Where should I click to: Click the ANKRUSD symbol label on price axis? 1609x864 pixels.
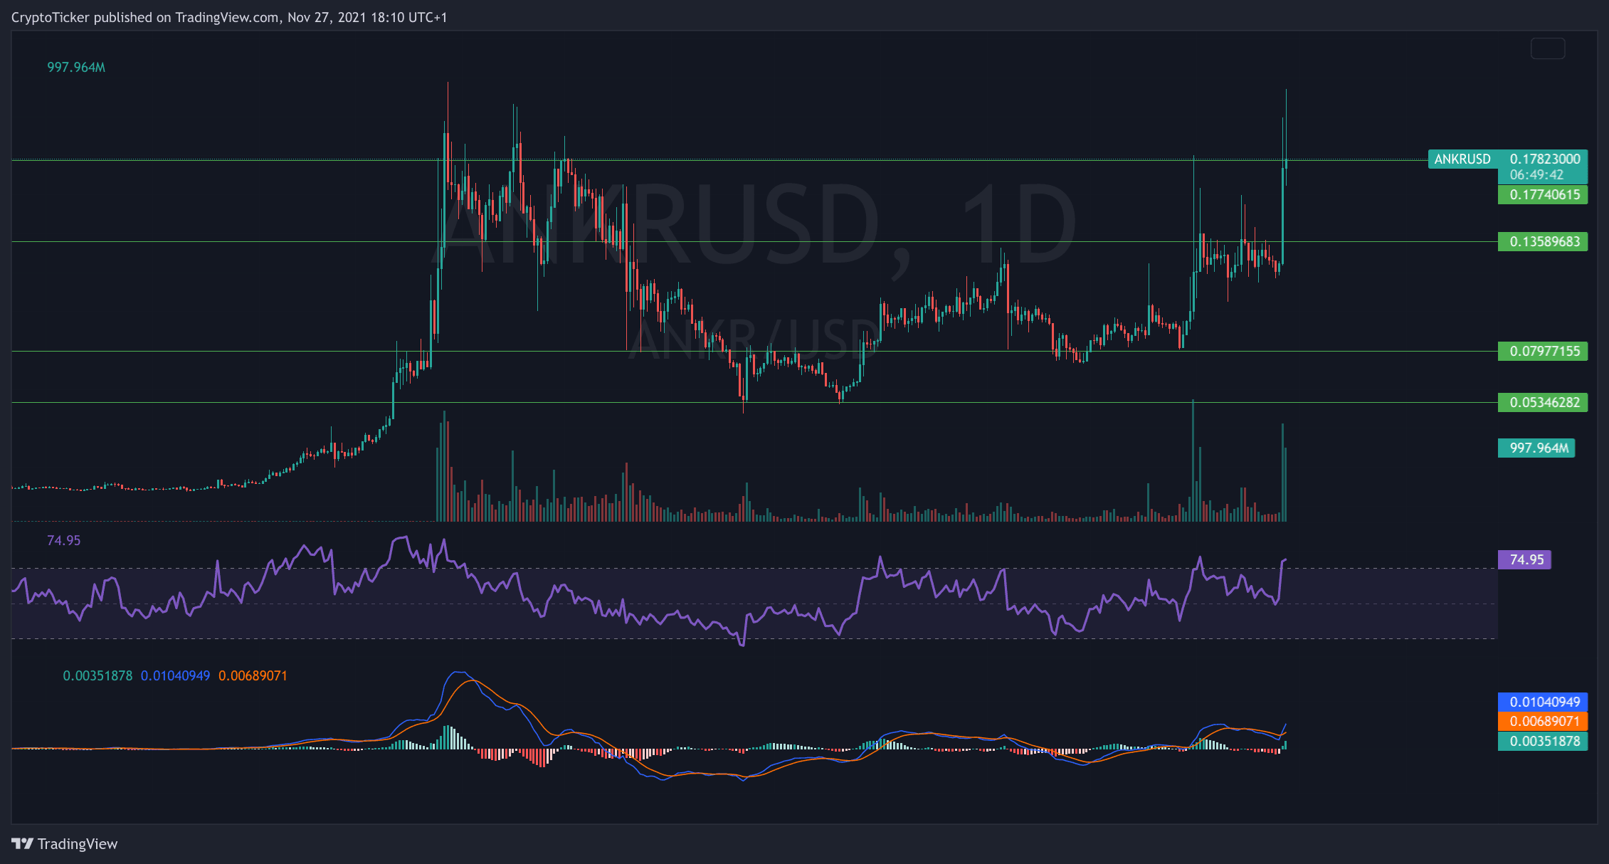tap(1462, 159)
